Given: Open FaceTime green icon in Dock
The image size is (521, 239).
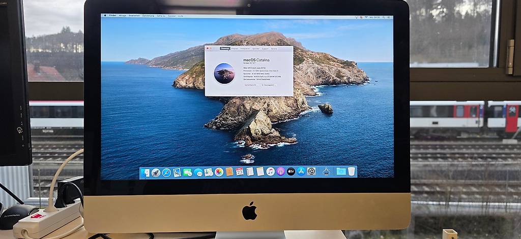Looking at the screenshot, I should (187, 173).
